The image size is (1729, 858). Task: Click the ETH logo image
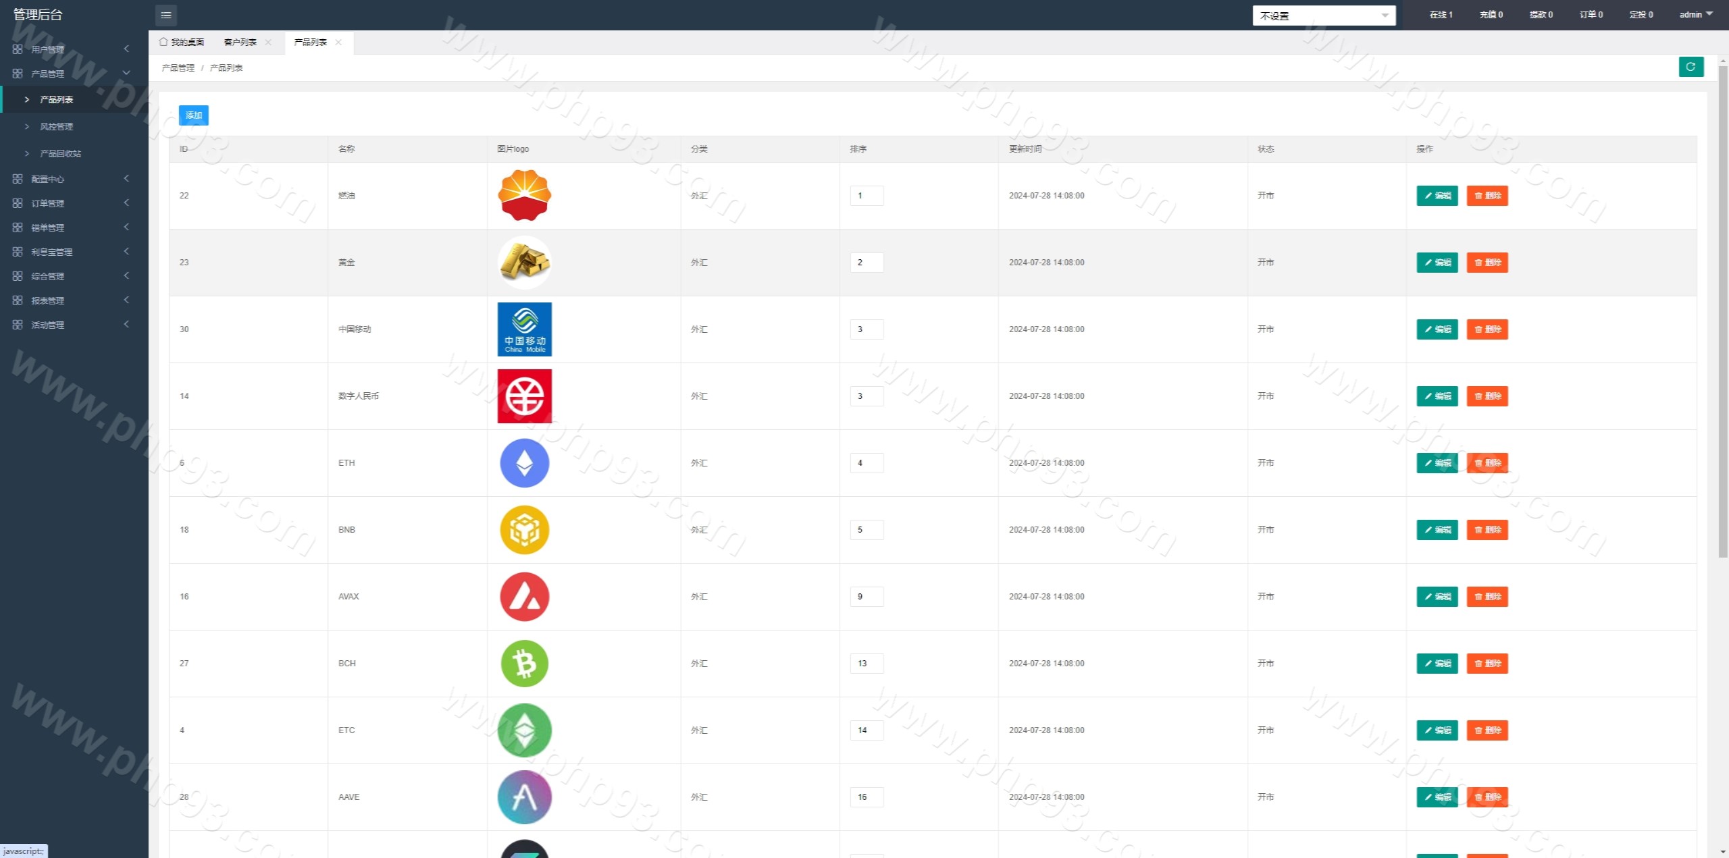[x=524, y=463]
